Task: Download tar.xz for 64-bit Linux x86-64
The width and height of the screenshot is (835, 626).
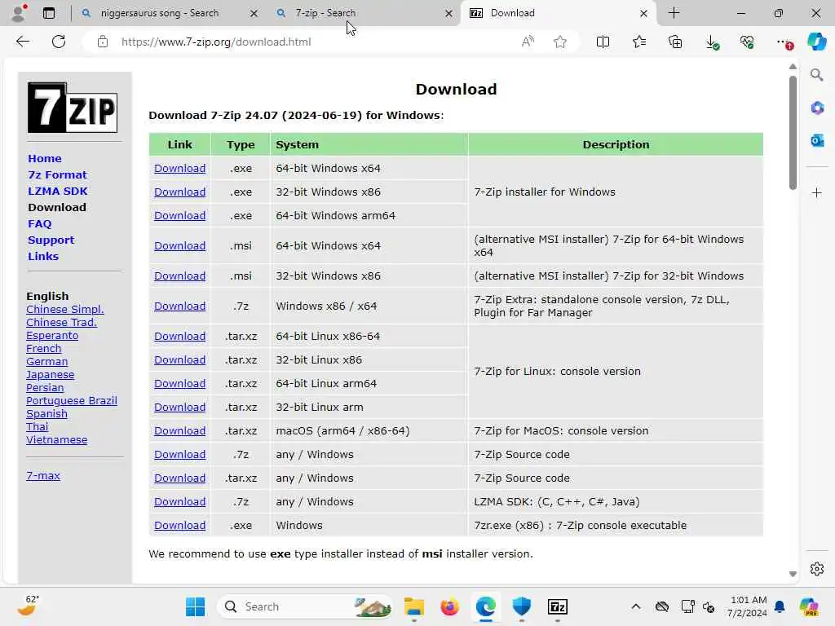Action: click(180, 337)
